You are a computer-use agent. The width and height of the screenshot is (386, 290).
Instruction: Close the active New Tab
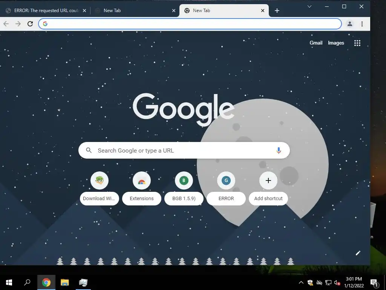263,11
